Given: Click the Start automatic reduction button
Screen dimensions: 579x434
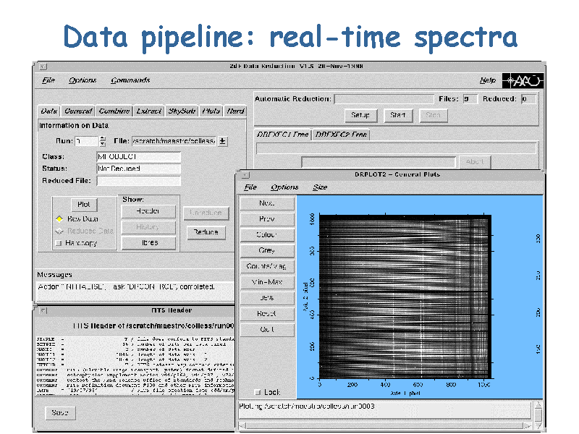Looking at the screenshot, I should (x=397, y=115).
